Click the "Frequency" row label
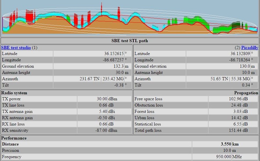 [x=12, y=157]
